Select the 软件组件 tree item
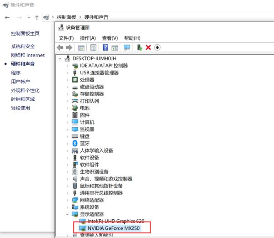This screenshot has width=274, height=238. tap(90, 165)
